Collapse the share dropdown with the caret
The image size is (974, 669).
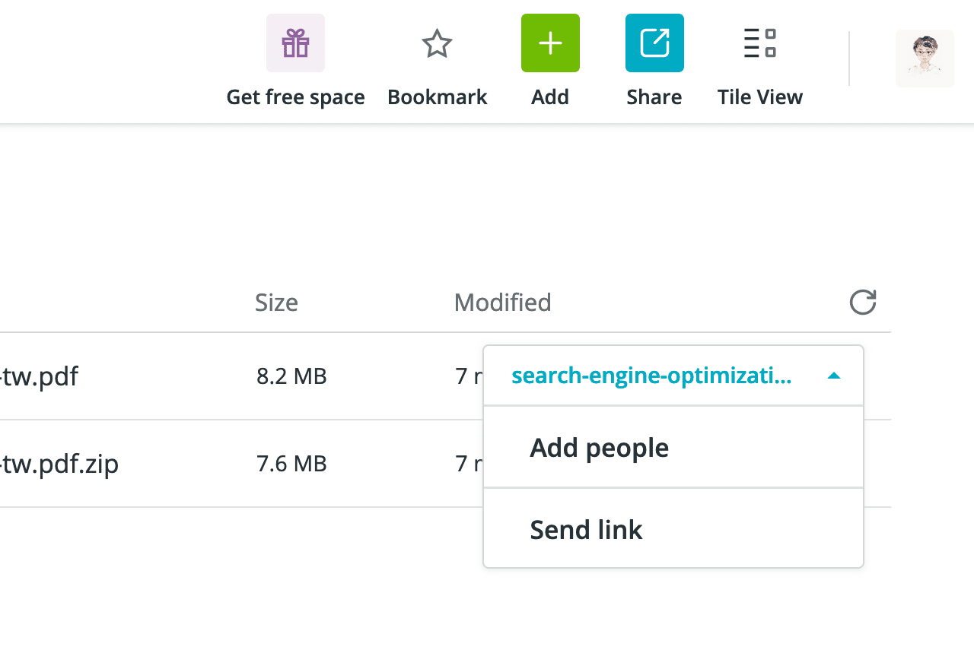(834, 376)
